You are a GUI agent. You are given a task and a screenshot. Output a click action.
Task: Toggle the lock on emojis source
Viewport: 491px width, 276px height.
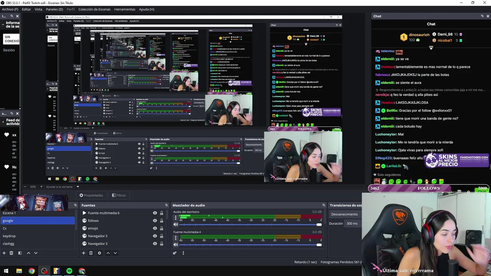[161, 228]
